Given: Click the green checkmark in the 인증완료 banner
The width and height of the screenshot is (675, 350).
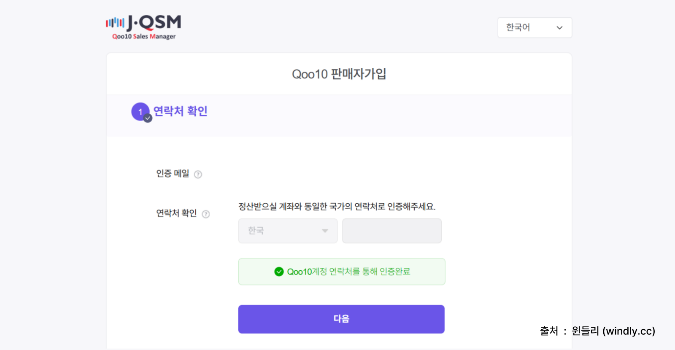Looking at the screenshot, I should pyautogui.click(x=279, y=272).
